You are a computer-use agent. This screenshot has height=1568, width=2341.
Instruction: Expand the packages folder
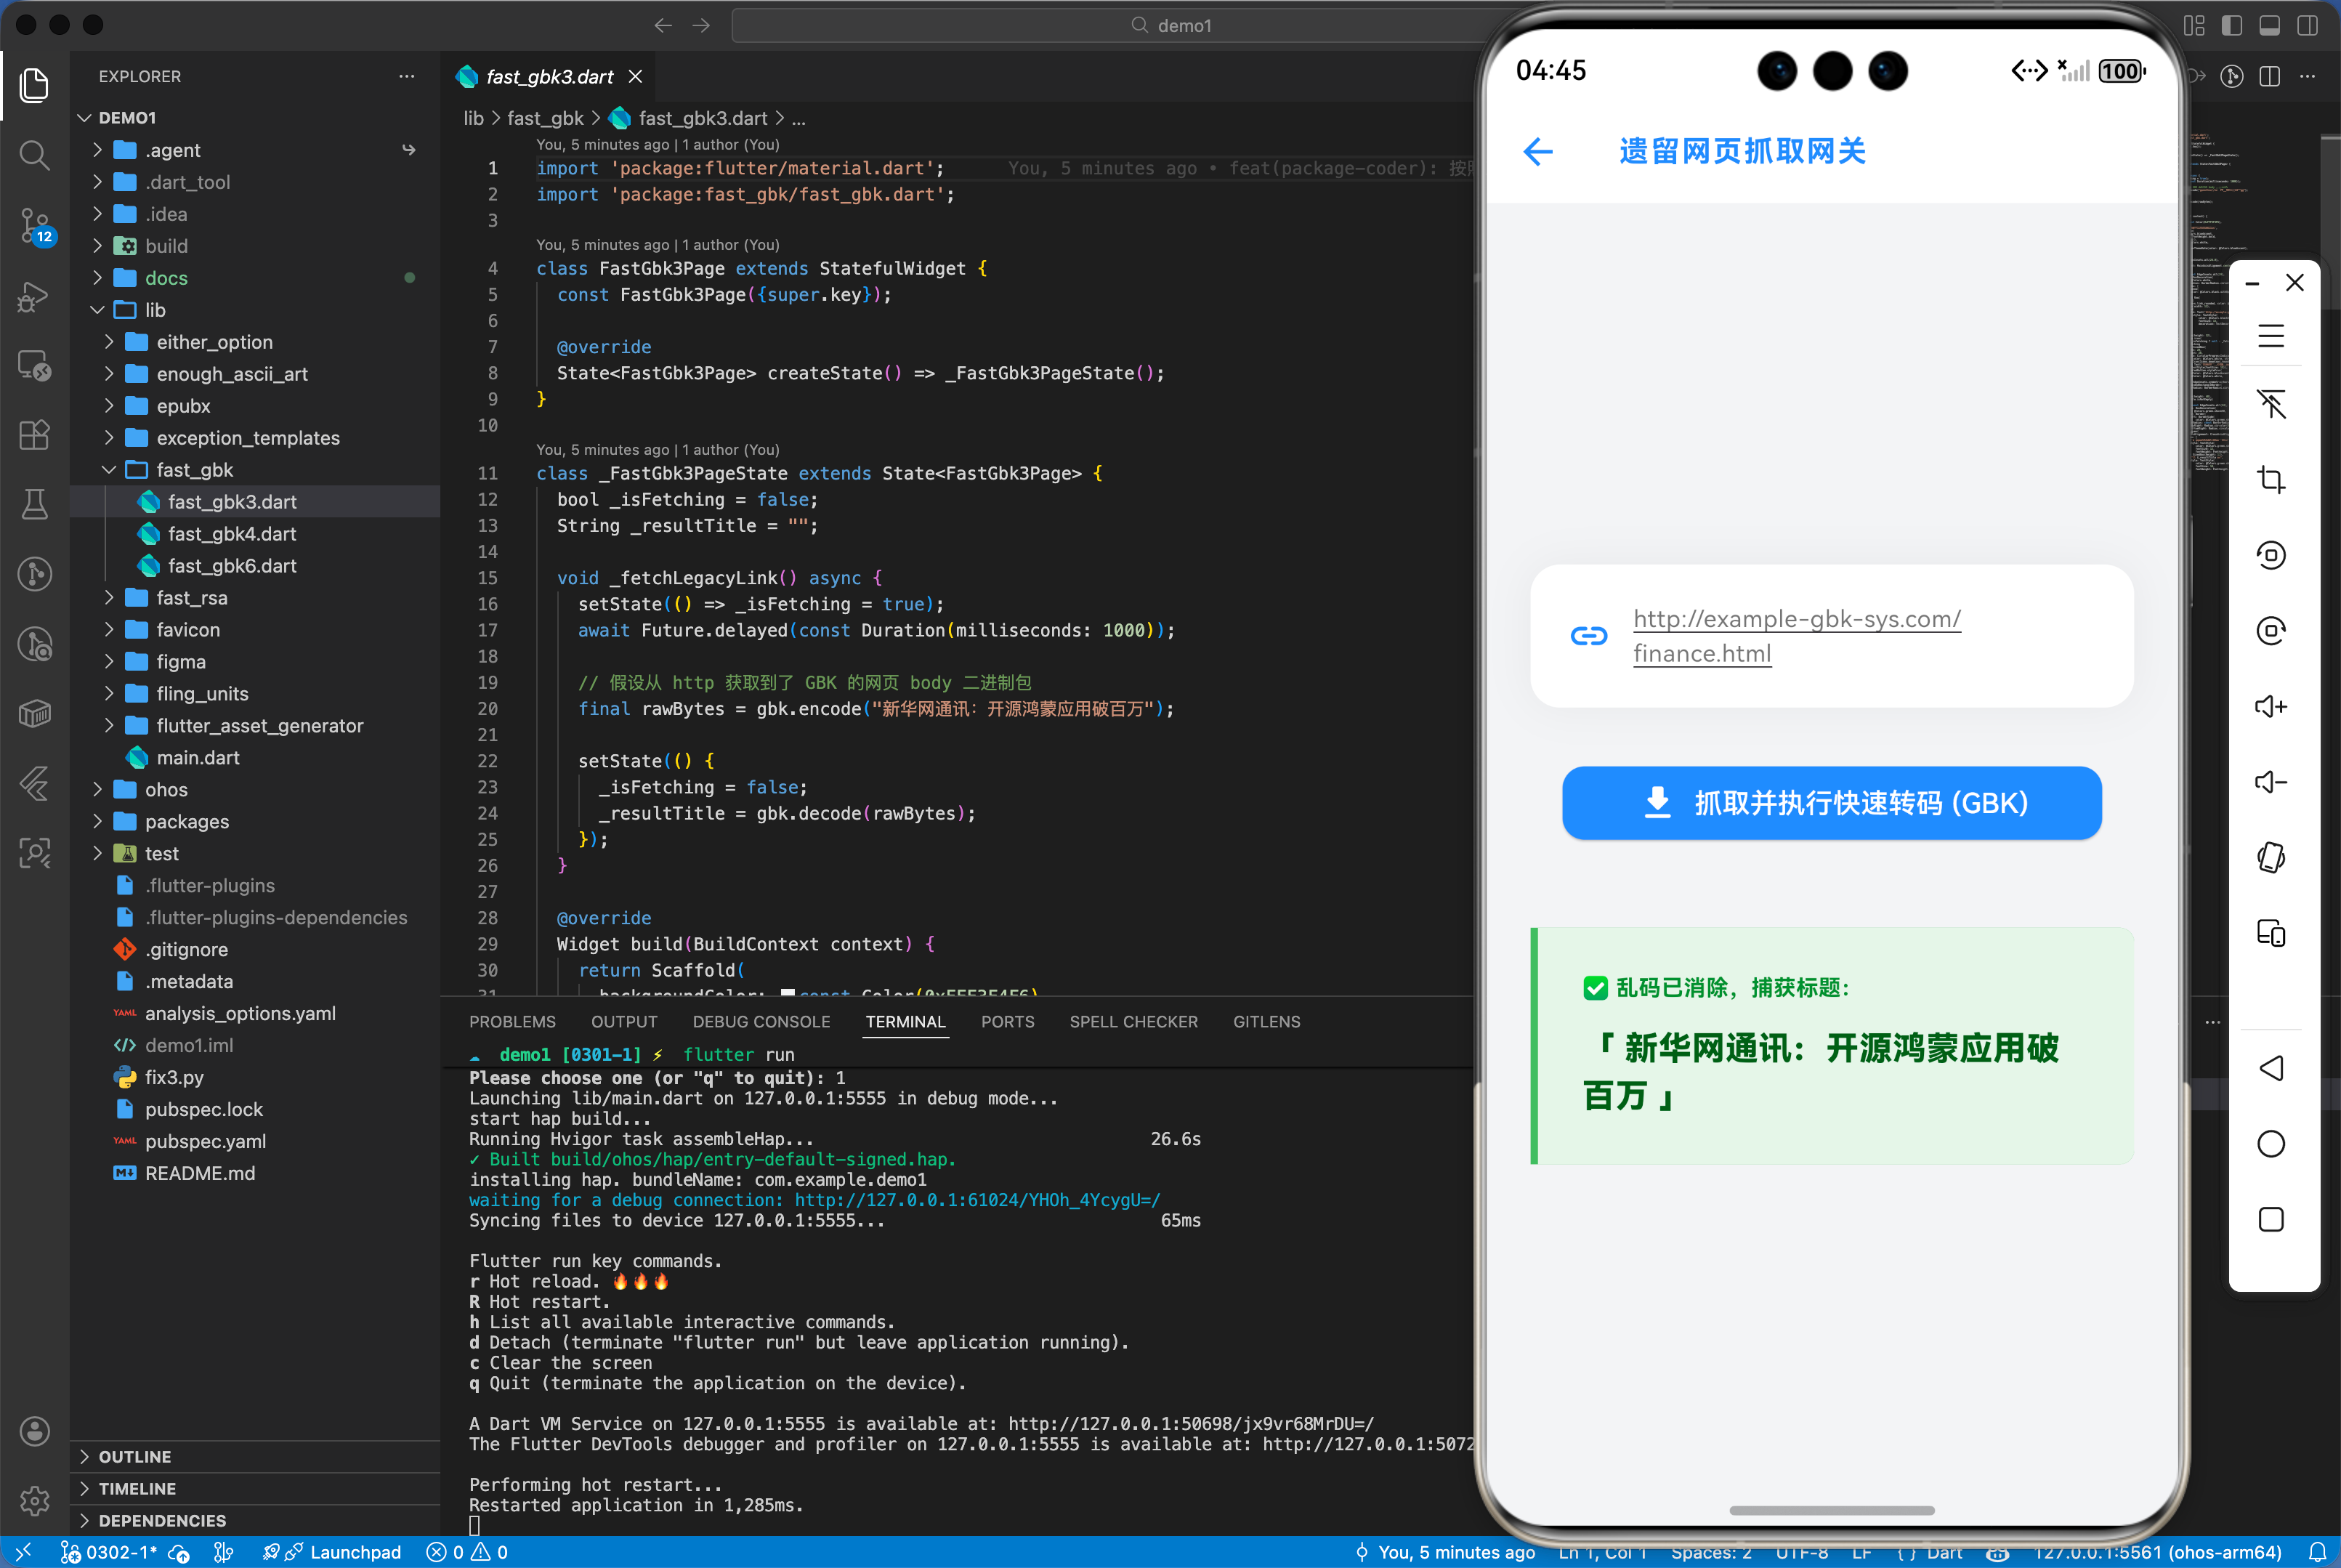(186, 821)
